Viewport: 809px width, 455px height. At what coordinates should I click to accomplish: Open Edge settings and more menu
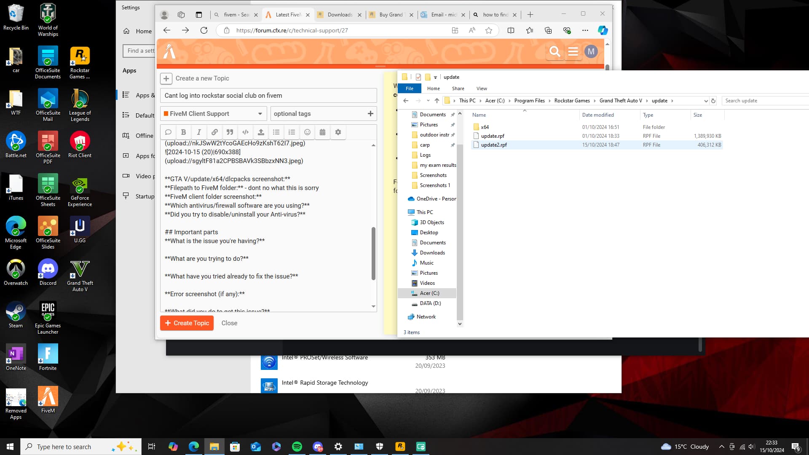pyautogui.click(x=585, y=30)
